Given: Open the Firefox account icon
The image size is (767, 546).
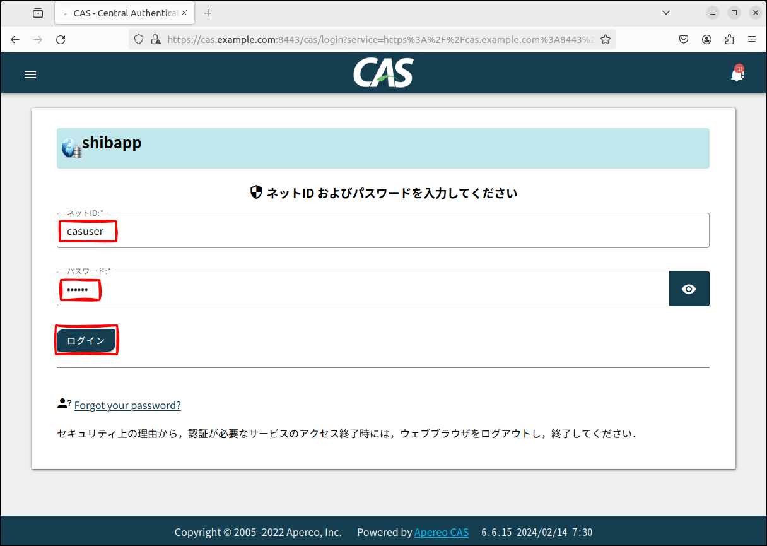Looking at the screenshot, I should [706, 39].
